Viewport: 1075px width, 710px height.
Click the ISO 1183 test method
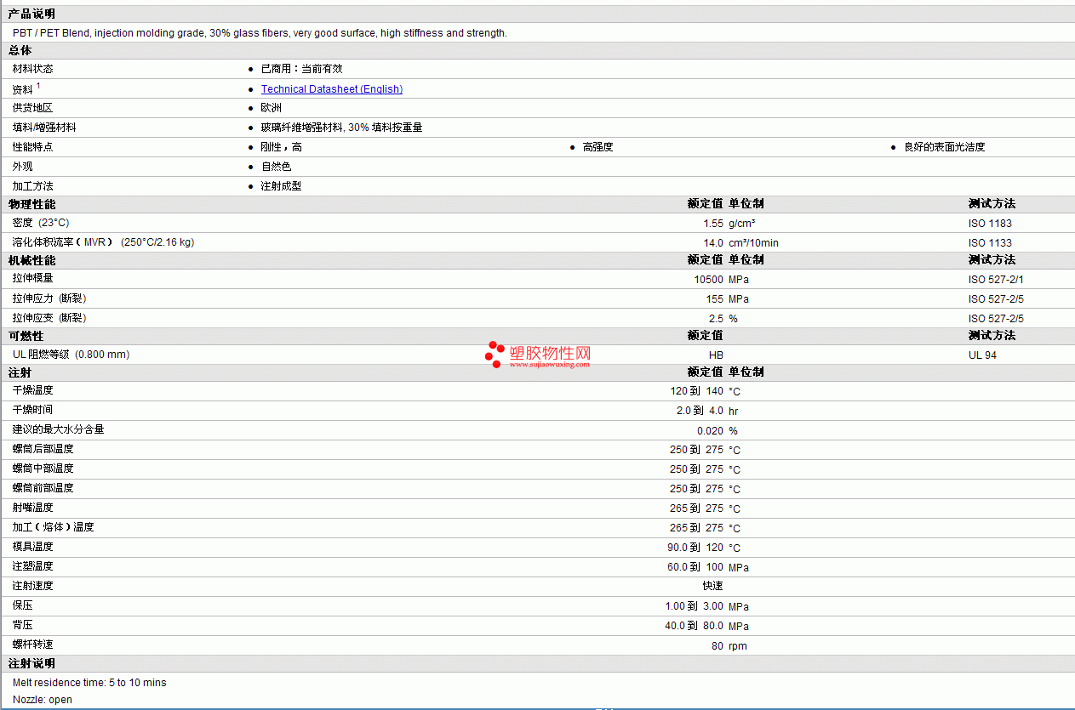(x=990, y=224)
